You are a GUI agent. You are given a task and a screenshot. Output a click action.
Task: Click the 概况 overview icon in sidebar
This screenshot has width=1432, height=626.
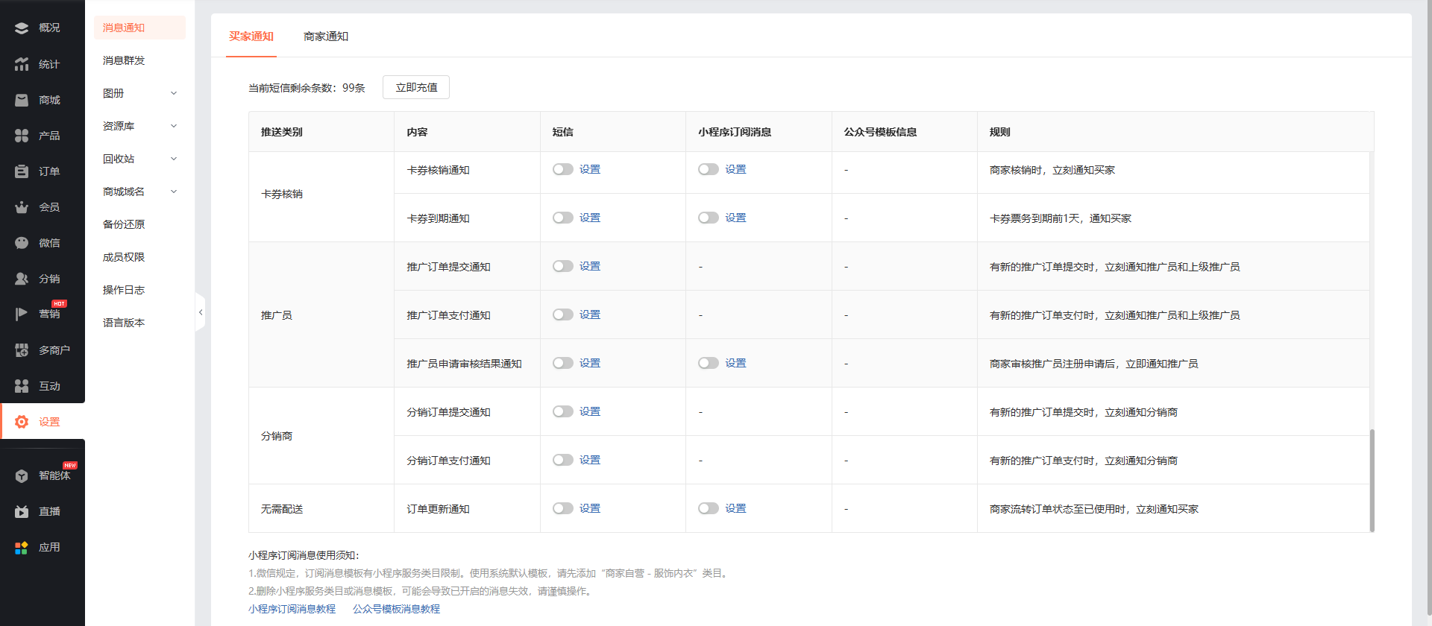coord(22,28)
